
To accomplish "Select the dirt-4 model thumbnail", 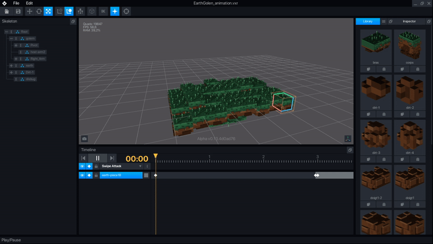I will [410, 137].
